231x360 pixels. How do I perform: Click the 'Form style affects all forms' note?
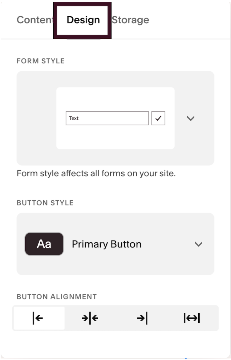[x=96, y=173]
